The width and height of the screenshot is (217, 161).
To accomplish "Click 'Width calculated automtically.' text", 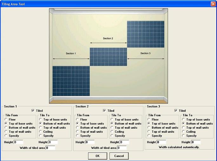I will 179,147.
